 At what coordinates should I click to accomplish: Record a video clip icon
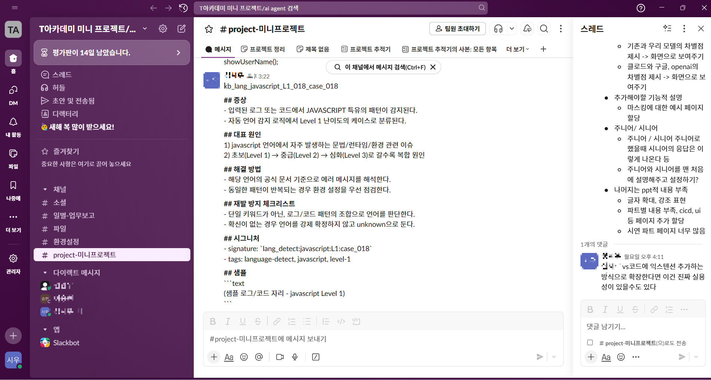point(280,357)
